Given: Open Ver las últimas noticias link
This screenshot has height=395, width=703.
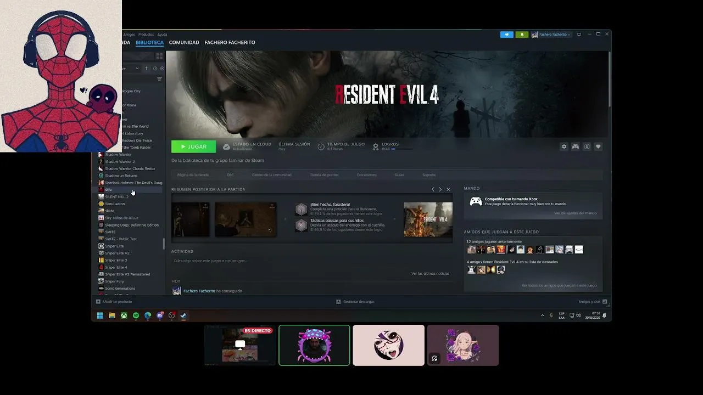Looking at the screenshot, I should coord(430,273).
